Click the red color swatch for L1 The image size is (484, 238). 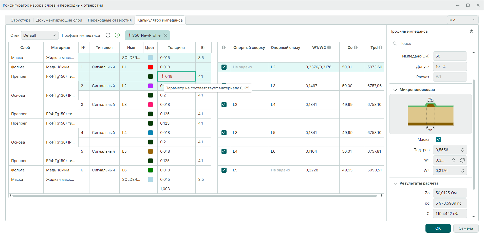coord(151,67)
